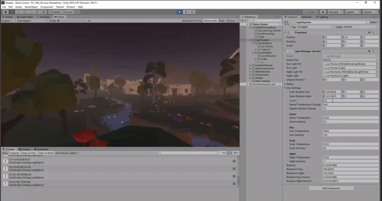This screenshot has width=382, height=201.
Task: Select the Rect tool in the toolbar
Action: [31, 12]
